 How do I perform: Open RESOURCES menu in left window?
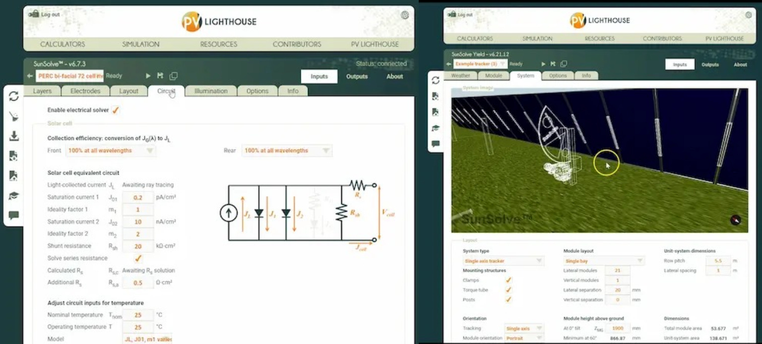coord(219,44)
